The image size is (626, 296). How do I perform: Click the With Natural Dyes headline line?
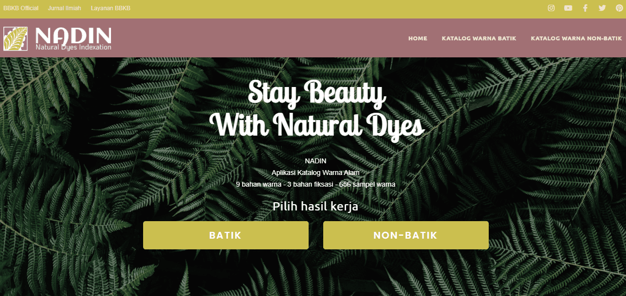coord(317,125)
